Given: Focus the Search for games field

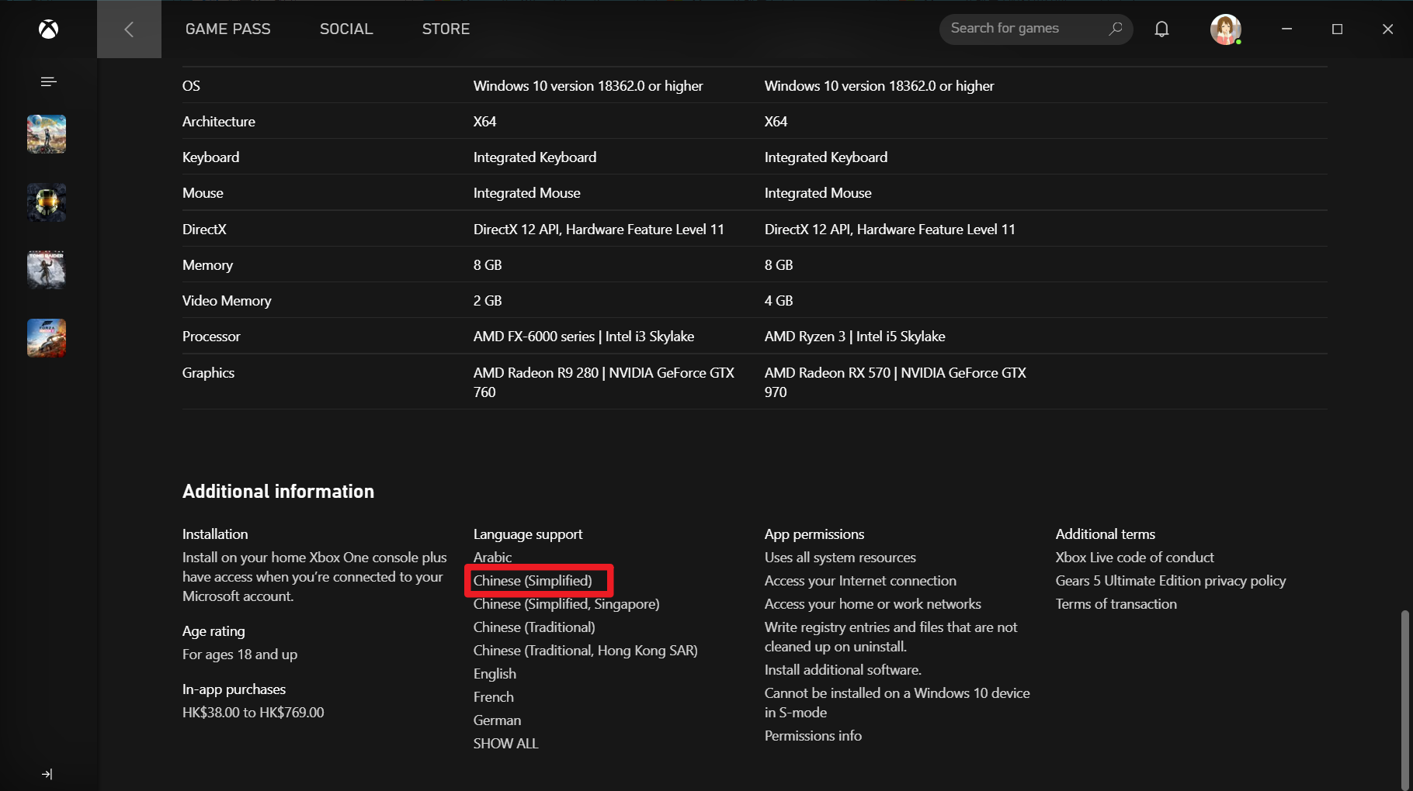Looking at the screenshot, I should point(1023,29).
